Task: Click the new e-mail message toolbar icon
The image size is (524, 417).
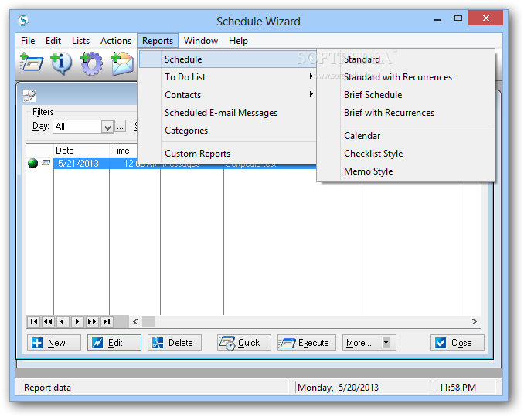Action: coord(121,63)
